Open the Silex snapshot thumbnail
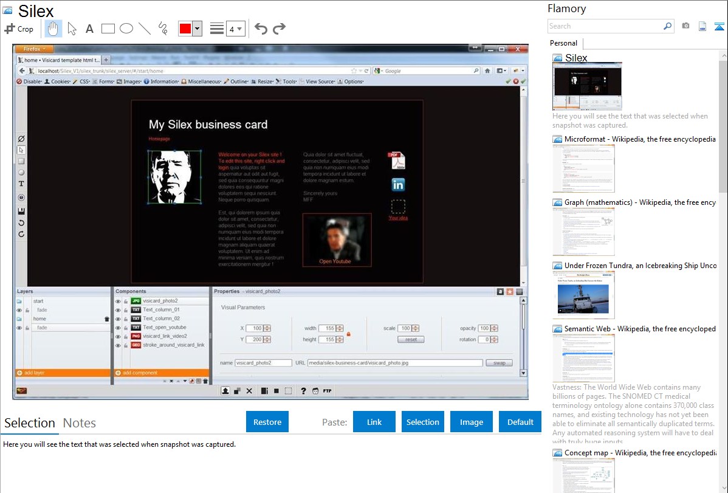The height and width of the screenshot is (493, 728). (587, 86)
